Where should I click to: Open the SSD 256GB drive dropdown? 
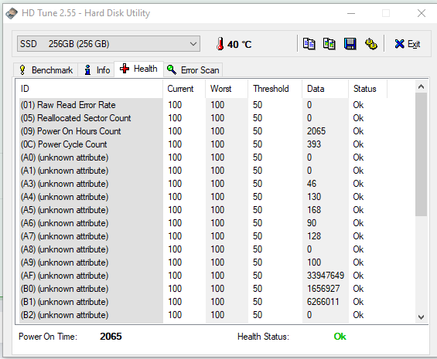[108, 44]
